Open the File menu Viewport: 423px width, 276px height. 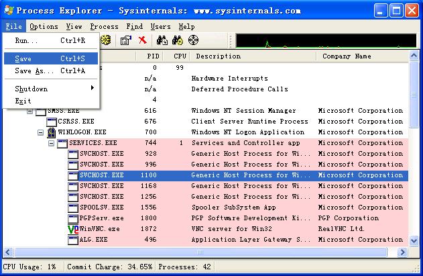pos(14,26)
